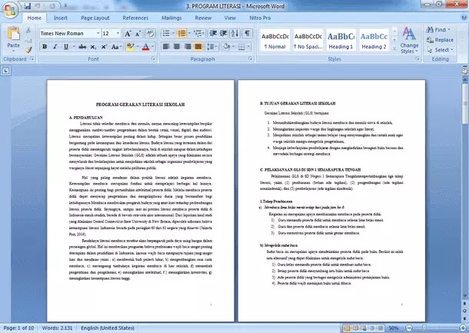Screen dimensions: 469x333
Task: Adjust the zoom slider handle
Action: coord(424,328)
